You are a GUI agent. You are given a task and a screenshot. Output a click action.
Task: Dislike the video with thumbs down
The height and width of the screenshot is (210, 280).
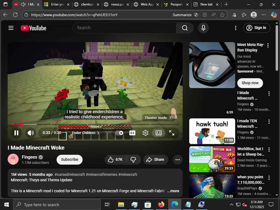click(x=133, y=159)
